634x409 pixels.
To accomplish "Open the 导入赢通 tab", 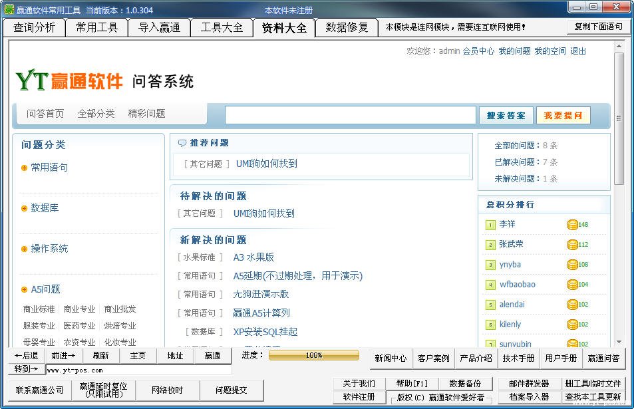I will (159, 27).
